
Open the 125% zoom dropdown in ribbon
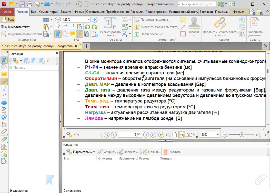point(88,20)
